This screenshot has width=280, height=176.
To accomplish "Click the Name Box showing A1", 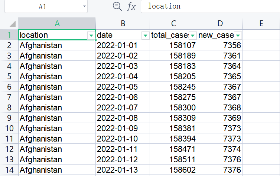I will 43,6.
